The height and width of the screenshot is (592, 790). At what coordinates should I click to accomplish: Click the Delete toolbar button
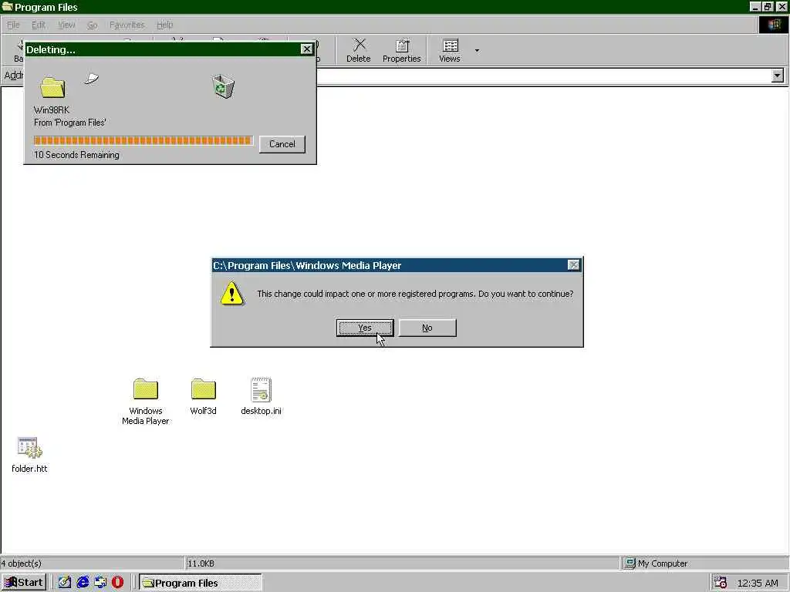coord(358,50)
